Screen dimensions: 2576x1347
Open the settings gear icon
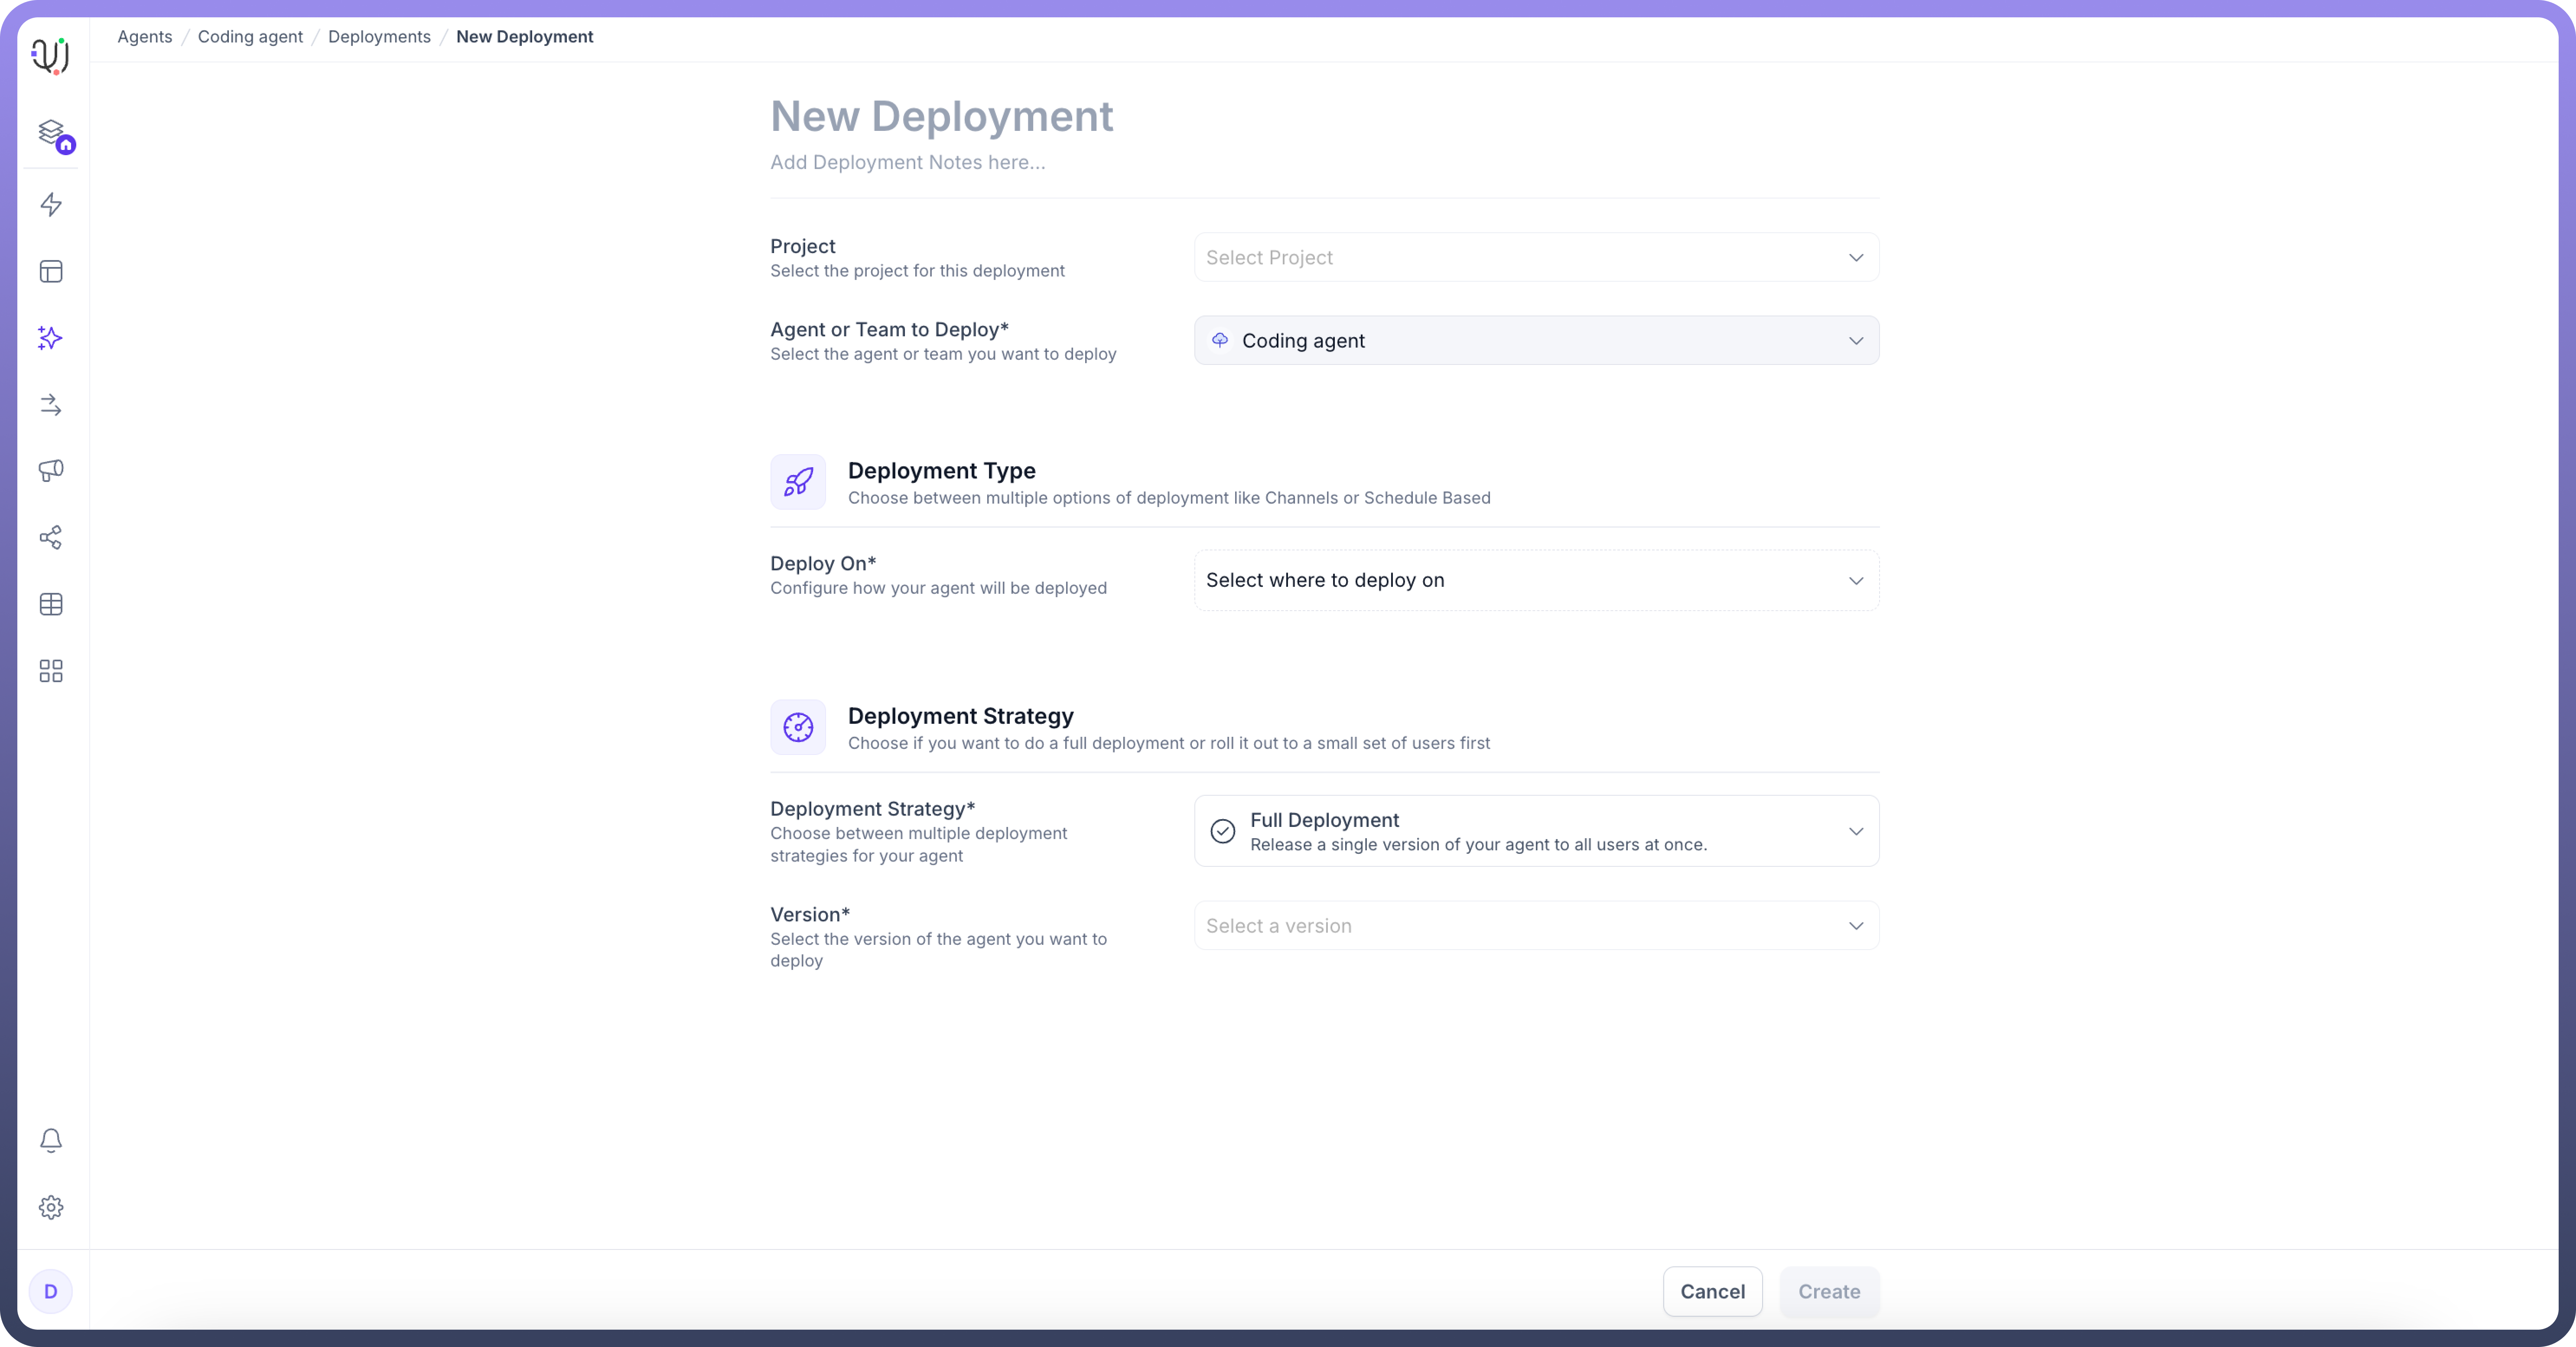point(51,1207)
